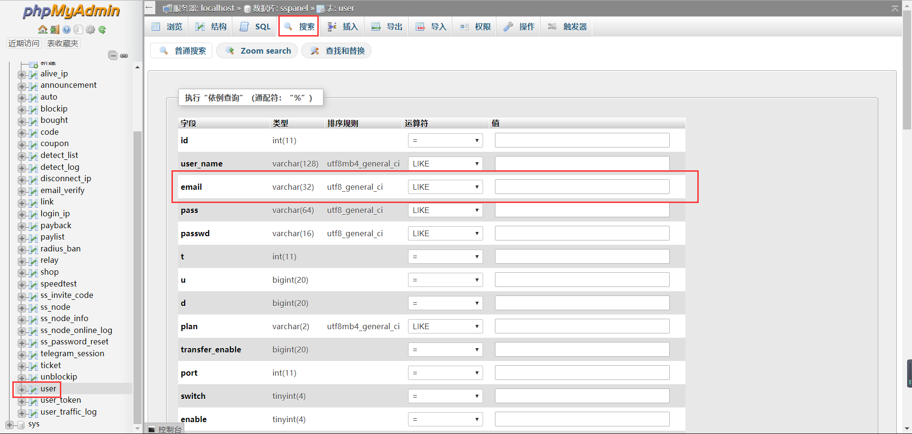This screenshot has width=912, height=434.
Task: Switch to the 结构 (Structure) tab
Action: [x=211, y=27]
